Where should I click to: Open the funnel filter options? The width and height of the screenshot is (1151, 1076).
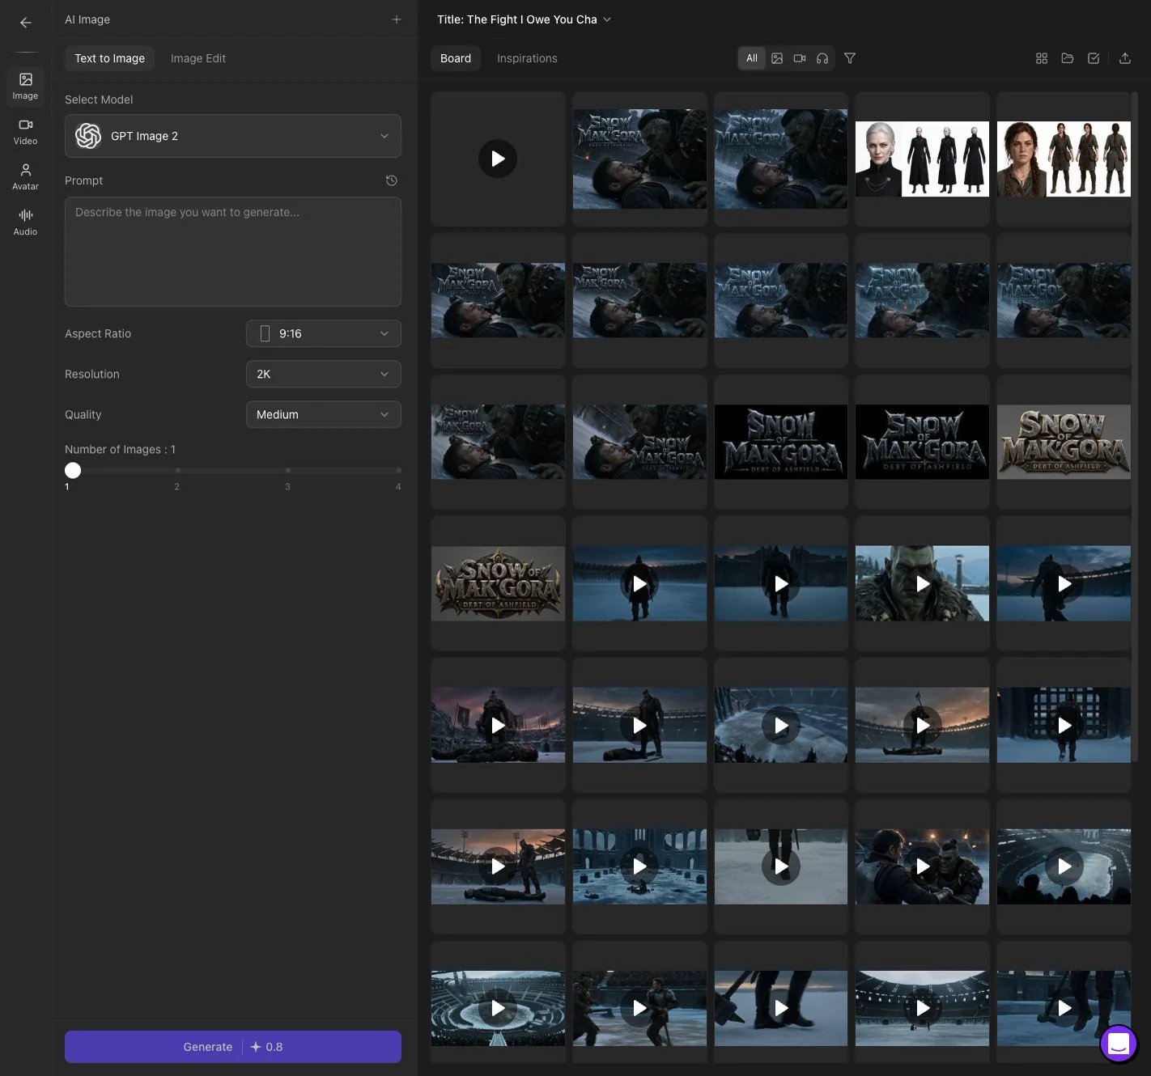(850, 58)
